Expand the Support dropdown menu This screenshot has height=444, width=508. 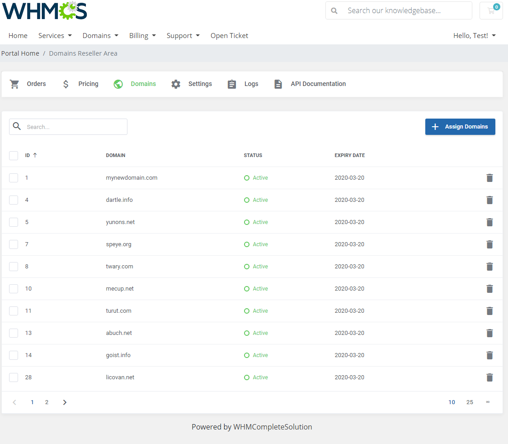183,36
